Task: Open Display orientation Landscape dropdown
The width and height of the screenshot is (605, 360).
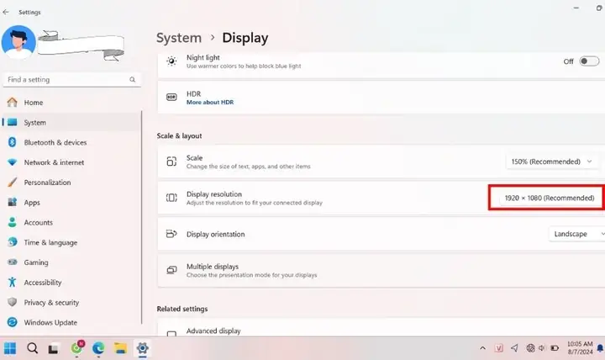Action: pyautogui.click(x=576, y=234)
